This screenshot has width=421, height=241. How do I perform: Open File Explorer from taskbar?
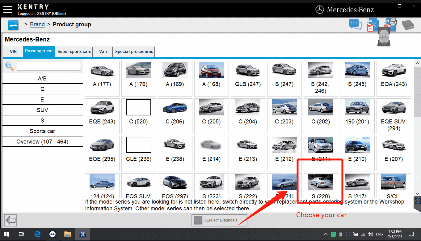point(68,235)
